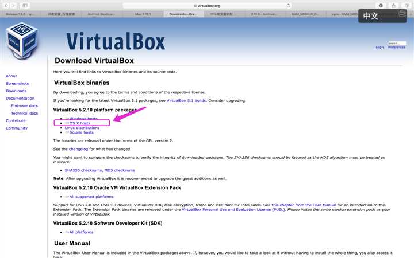This screenshot has width=414, height=258.
Task: Reload the page via address bar icon
Action: click(288, 6)
